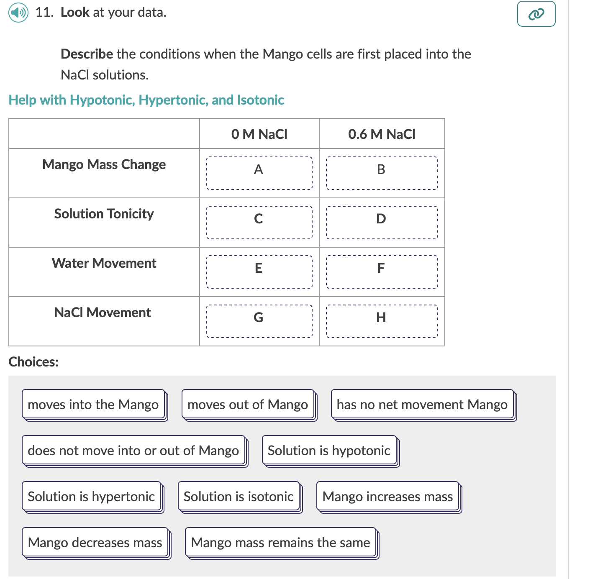Screen dimensions: 590x579
Task: Pick 'Mango mass remains the same'
Action: (x=281, y=543)
